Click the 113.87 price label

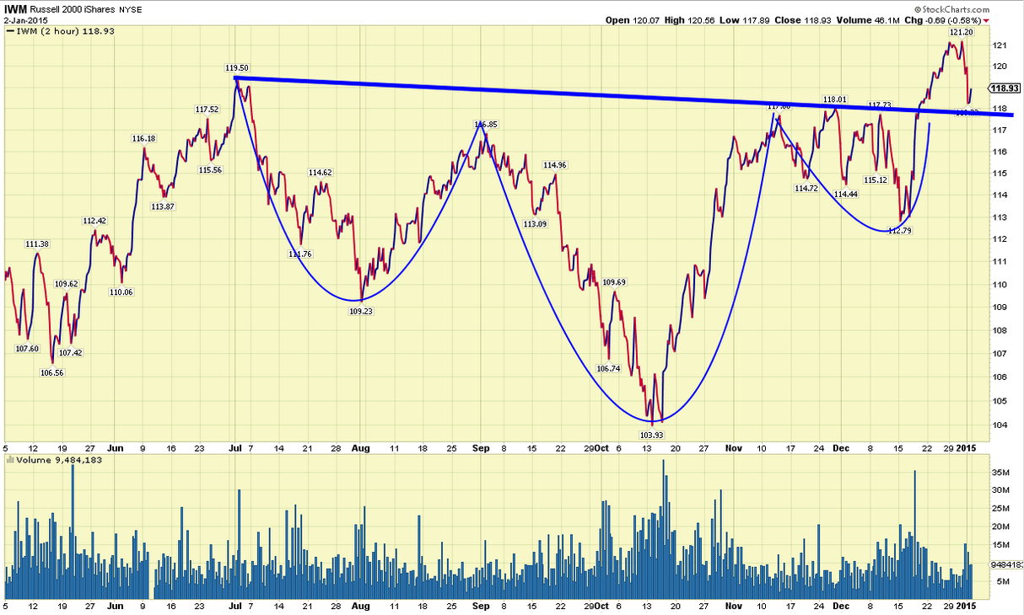163,206
